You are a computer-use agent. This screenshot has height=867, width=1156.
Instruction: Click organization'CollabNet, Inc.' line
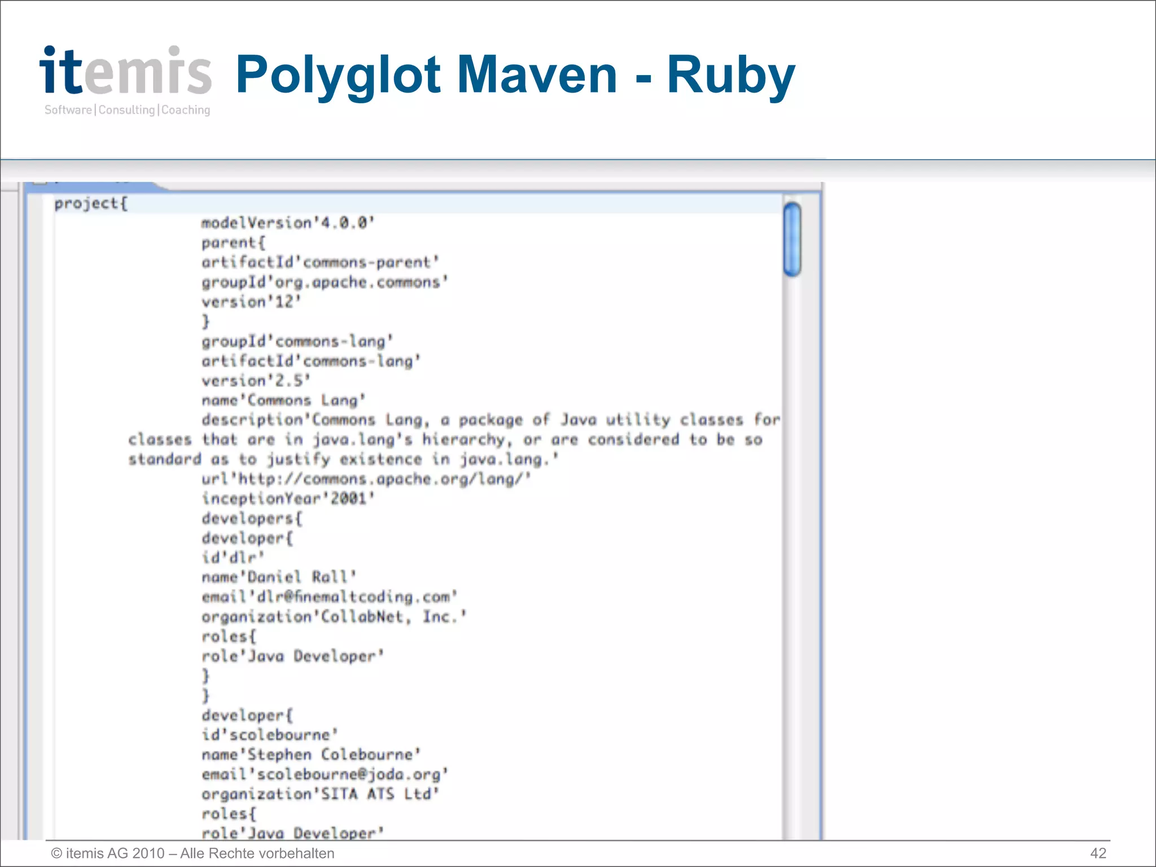[334, 617]
